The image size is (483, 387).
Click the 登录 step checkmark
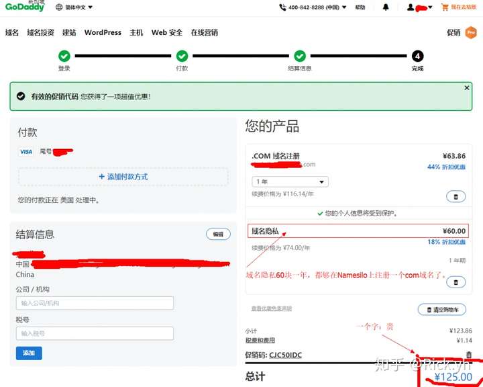pyautogui.click(x=64, y=56)
